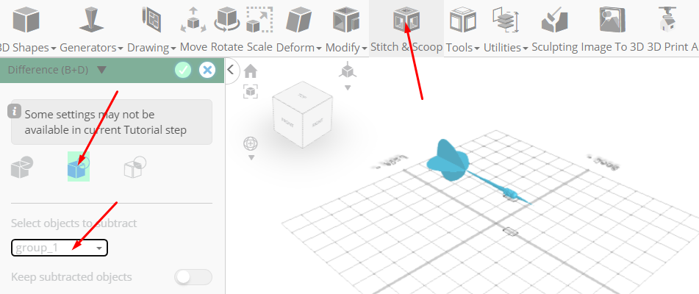Screen dimensions: 699x294
Task: Select the highlighted Difference mode icon
Action: click(x=79, y=166)
